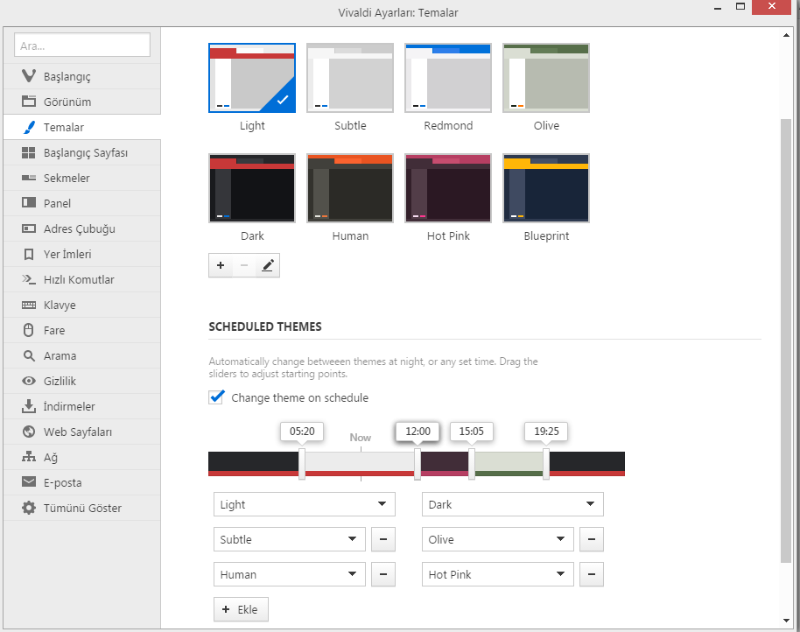Click the greyed-out minus theme button
The image size is (800, 632).
(244, 265)
